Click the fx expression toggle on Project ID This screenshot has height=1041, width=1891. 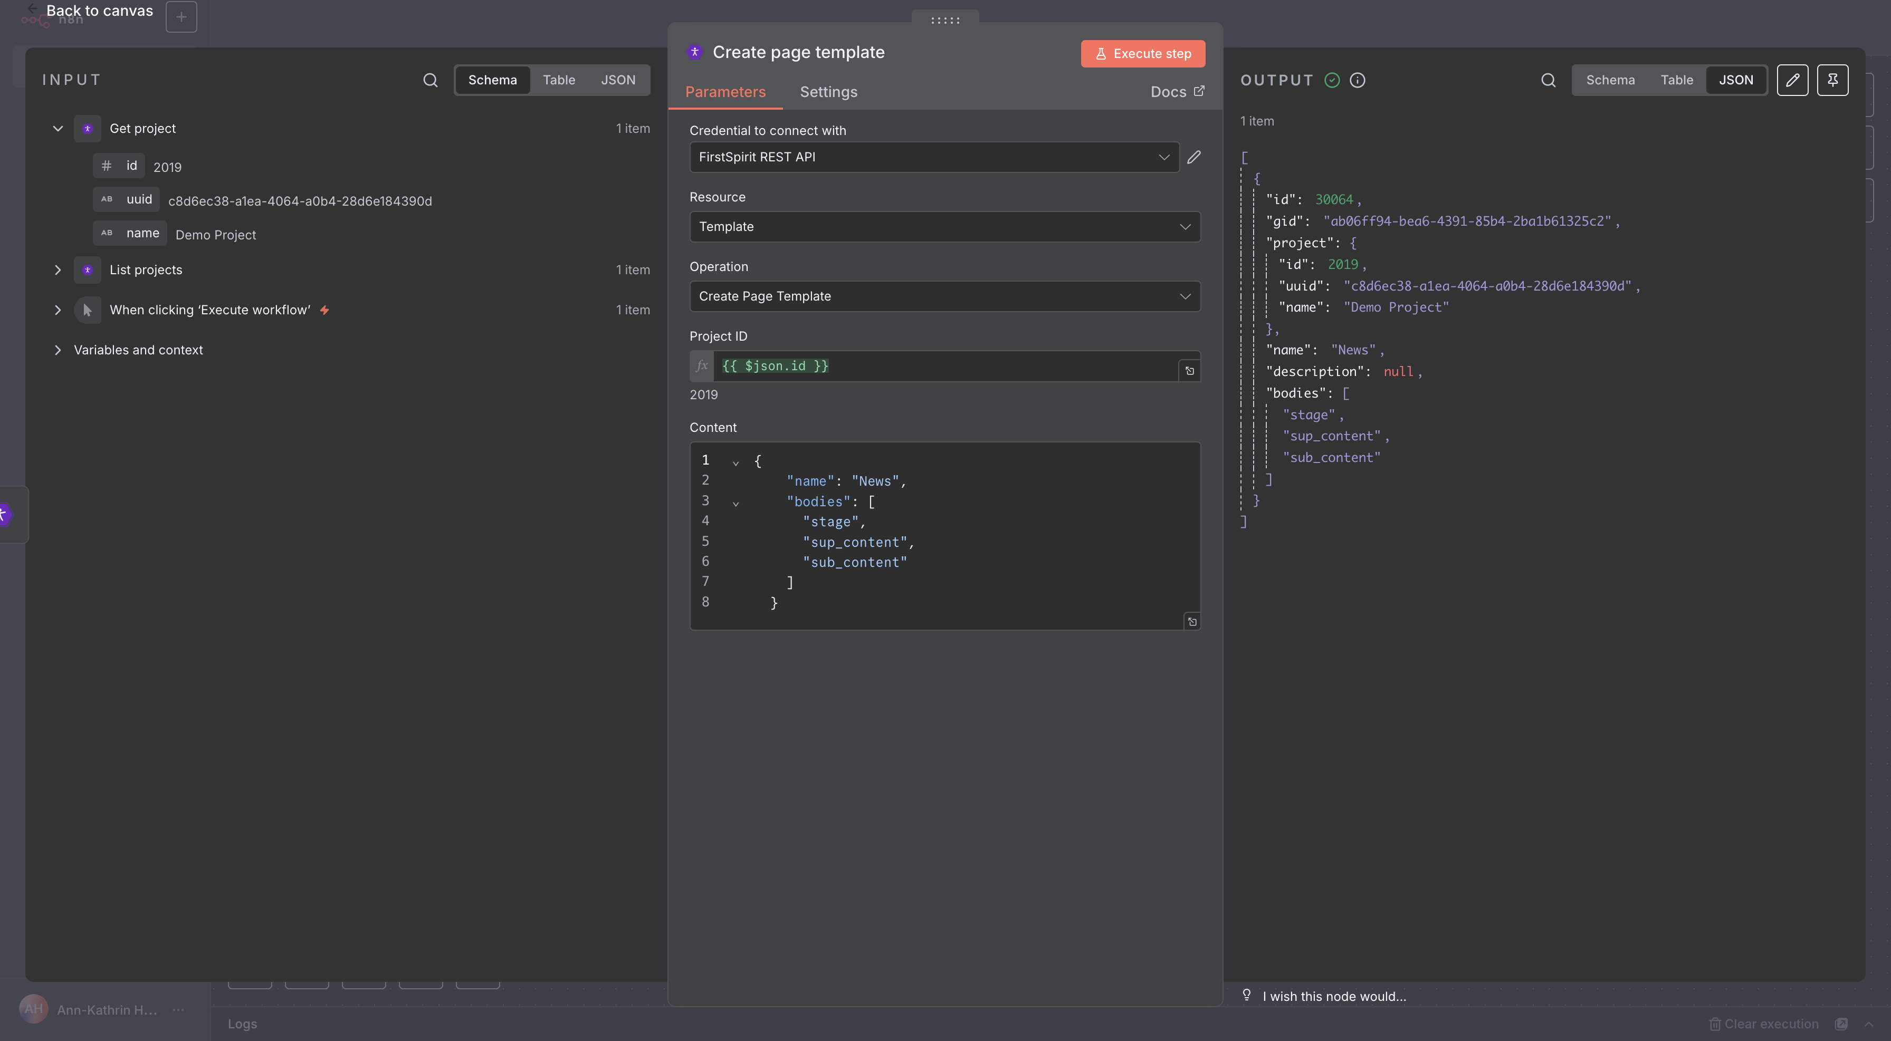click(x=702, y=365)
